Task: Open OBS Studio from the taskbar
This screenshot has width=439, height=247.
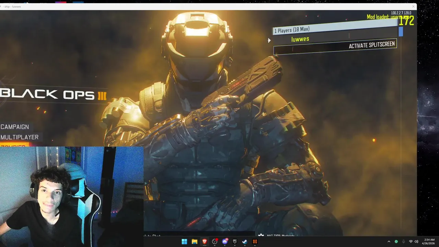Action: pyautogui.click(x=215, y=242)
